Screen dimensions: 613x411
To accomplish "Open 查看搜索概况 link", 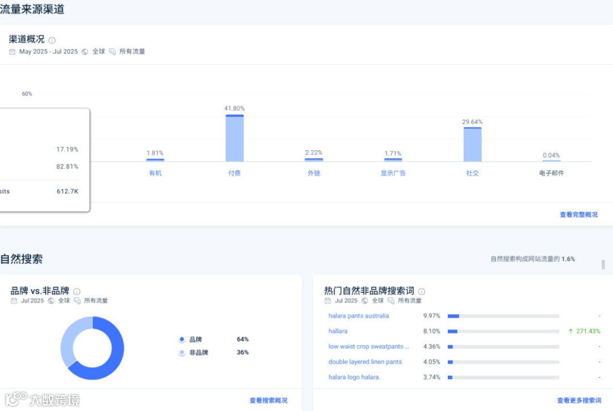I will (268, 400).
